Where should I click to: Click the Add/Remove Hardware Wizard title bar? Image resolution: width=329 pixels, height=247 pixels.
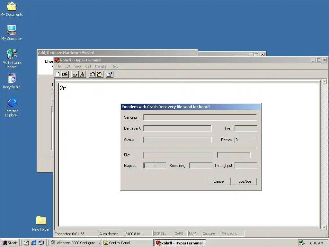tap(117, 53)
